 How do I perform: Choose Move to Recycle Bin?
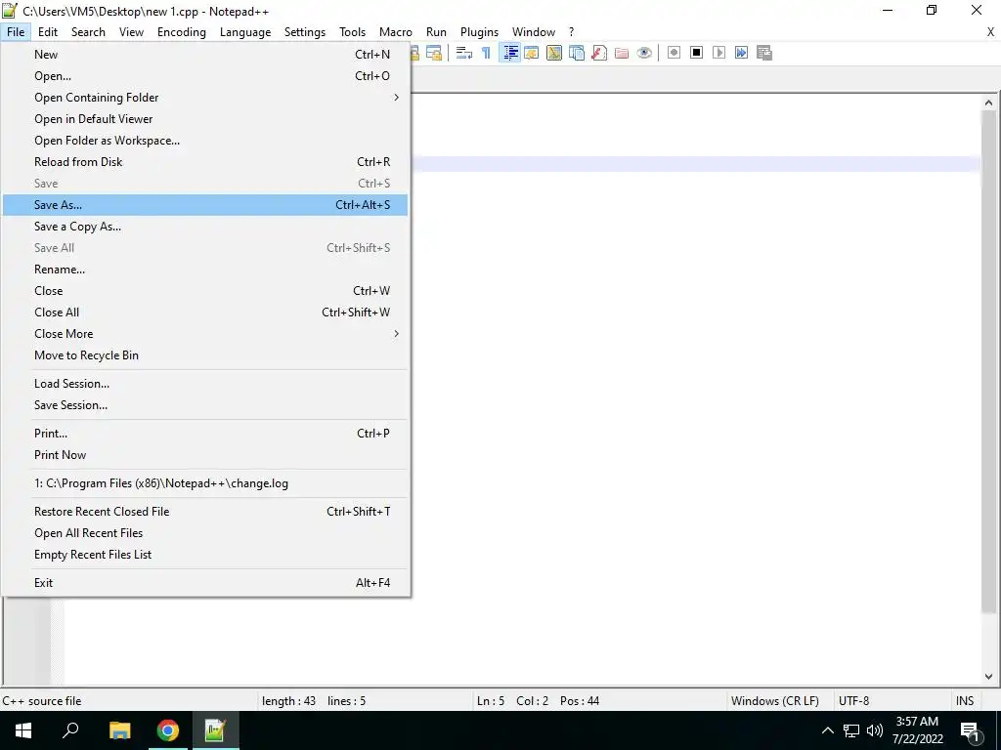pos(205,355)
